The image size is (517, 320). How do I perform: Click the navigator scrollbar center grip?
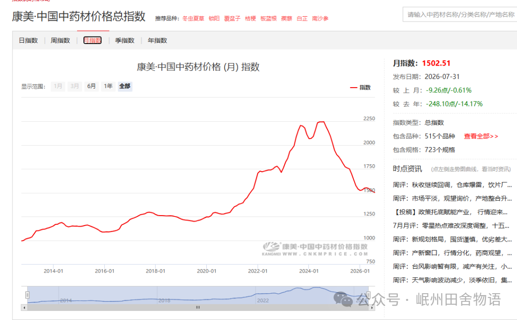[x=198, y=308]
